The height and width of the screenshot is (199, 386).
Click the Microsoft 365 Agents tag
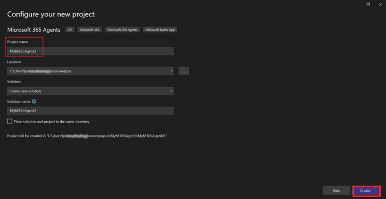(x=123, y=30)
